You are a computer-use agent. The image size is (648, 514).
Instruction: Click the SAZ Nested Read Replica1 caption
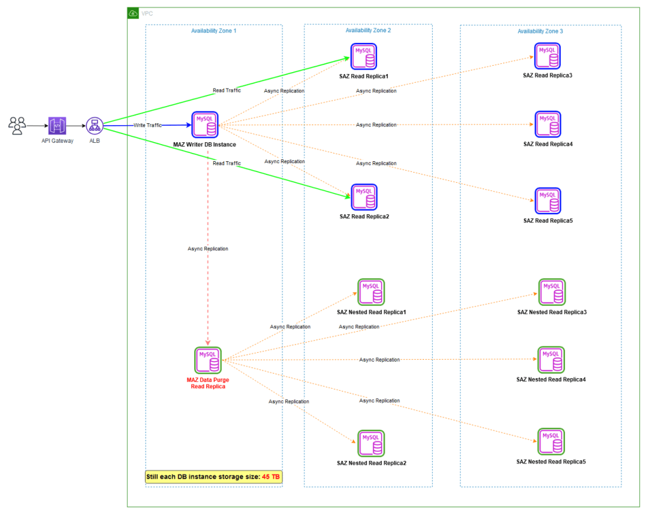(x=371, y=312)
